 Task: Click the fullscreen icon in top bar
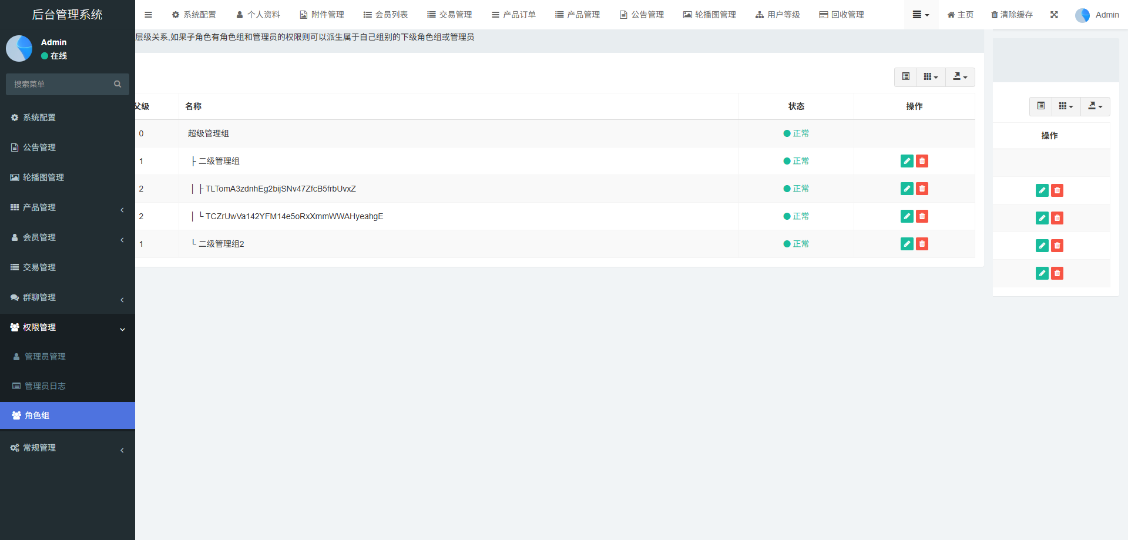click(x=1054, y=15)
